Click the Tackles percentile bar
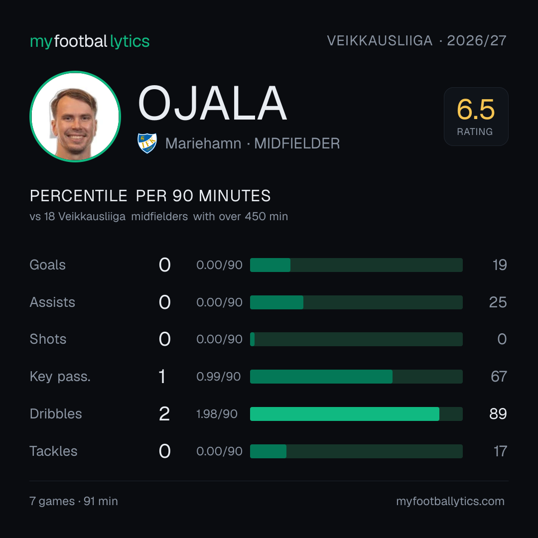 pyautogui.click(x=356, y=451)
